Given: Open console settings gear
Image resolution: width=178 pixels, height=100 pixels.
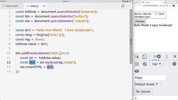Looking at the screenshot, I should (174, 64).
